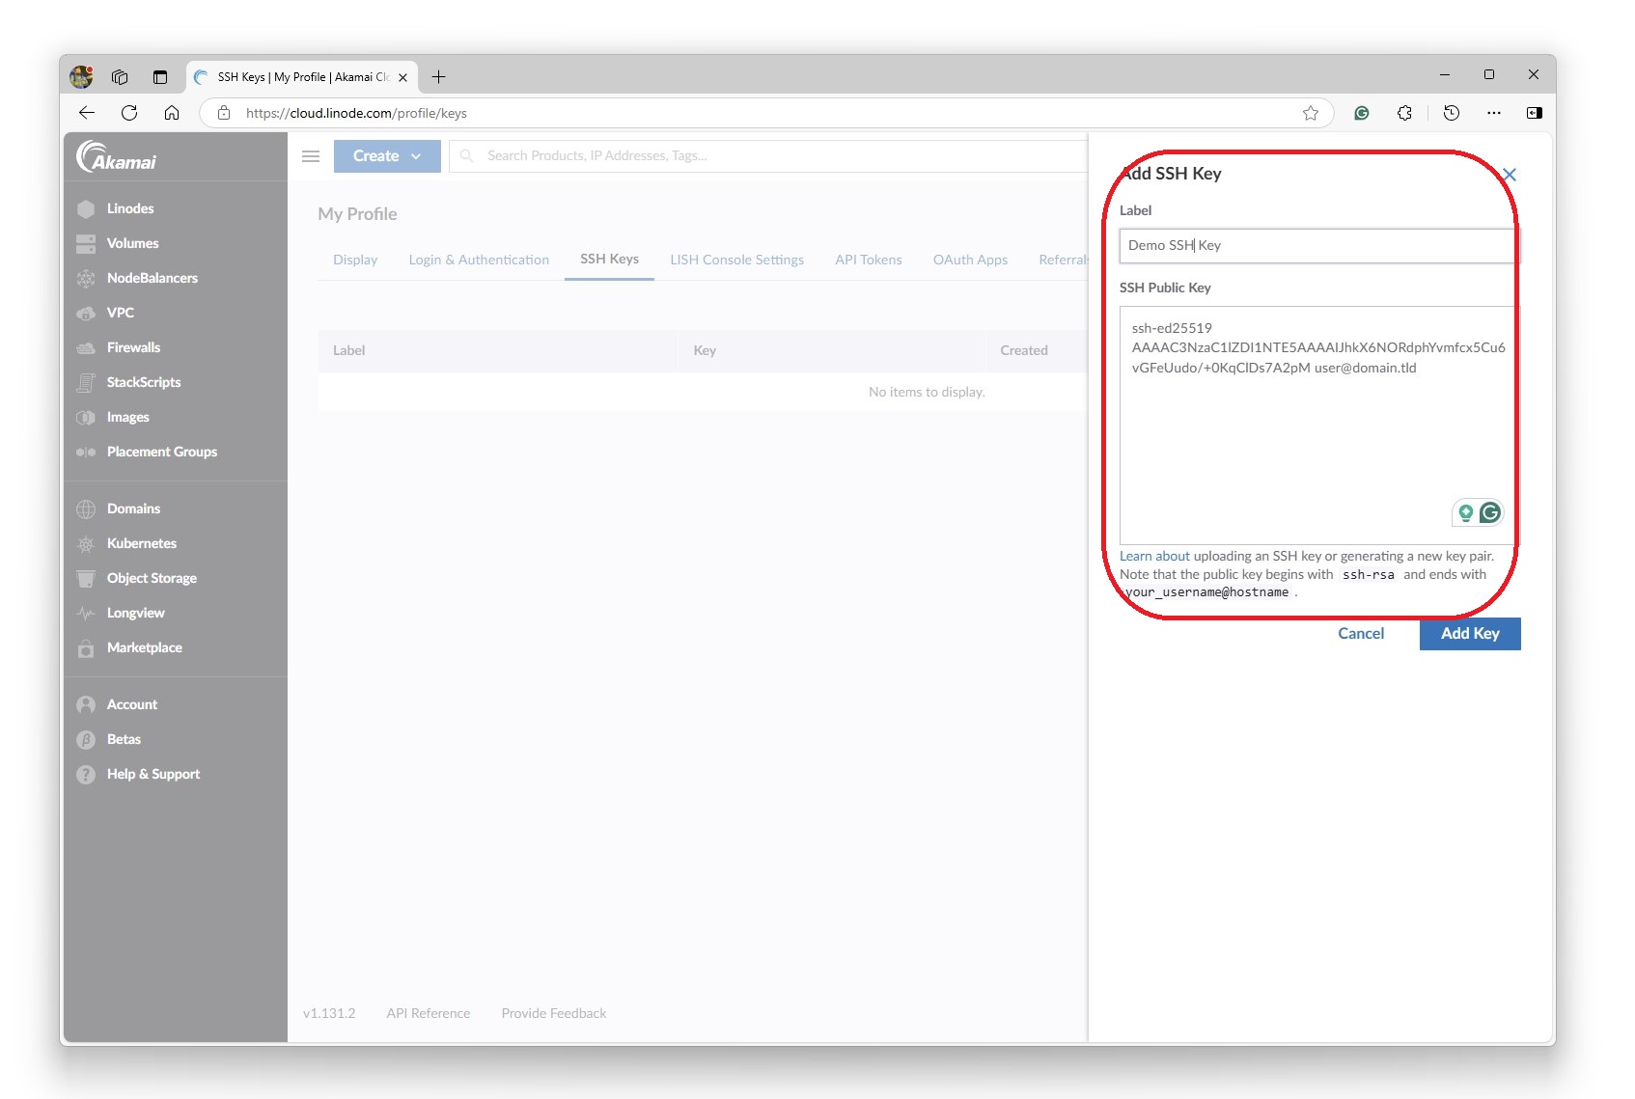Open Provide Feedback footer link
Screen dimensions: 1635x1099
[554, 1013]
